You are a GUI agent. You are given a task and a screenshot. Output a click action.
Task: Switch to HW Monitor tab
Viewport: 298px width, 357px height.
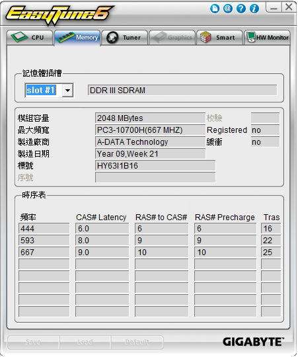(x=268, y=37)
